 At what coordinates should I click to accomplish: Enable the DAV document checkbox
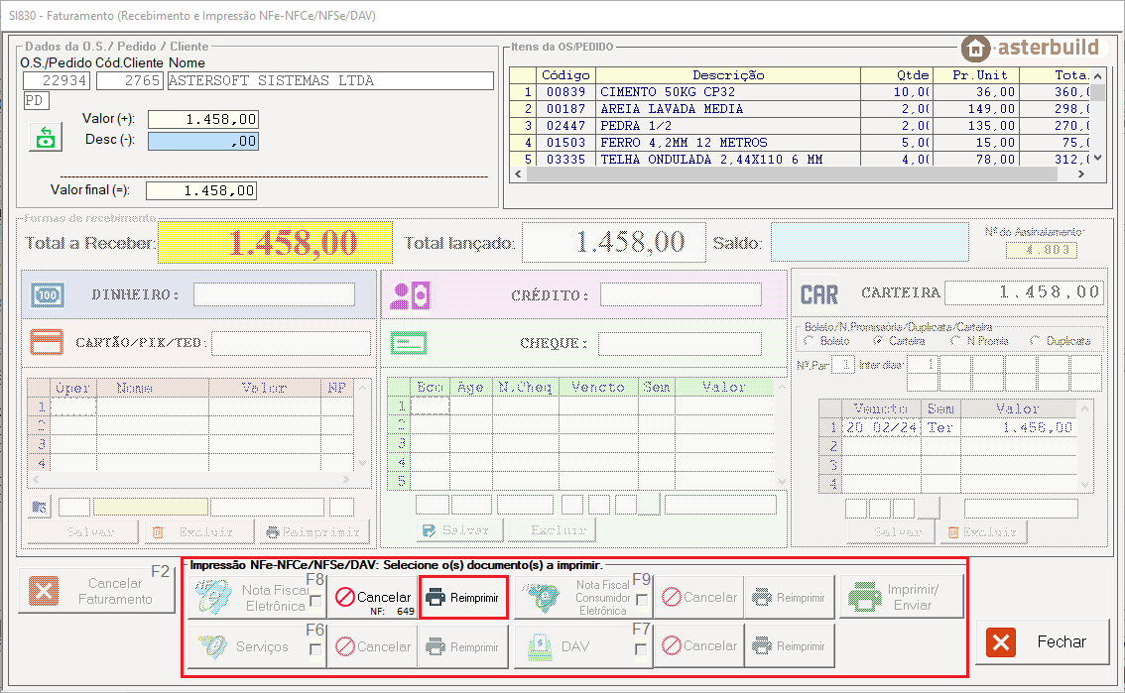(x=641, y=650)
